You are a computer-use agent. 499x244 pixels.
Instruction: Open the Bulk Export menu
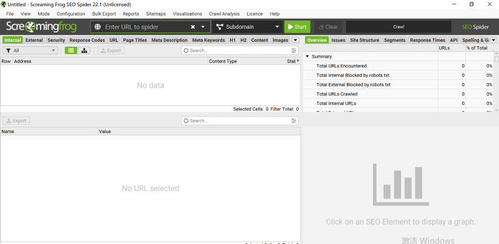tap(104, 14)
